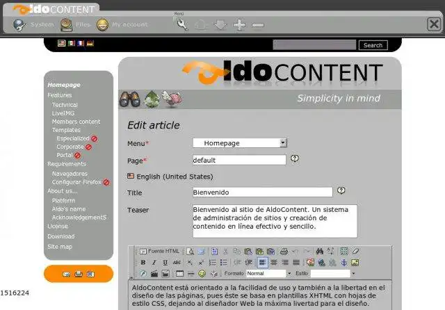Open Requirements in sidebar
Image resolution: width=445 pixels, height=310 pixels.
pyautogui.click(x=67, y=164)
